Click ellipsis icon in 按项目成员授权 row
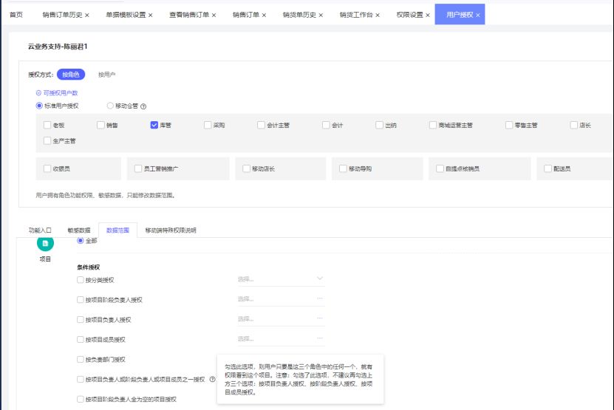The height and width of the screenshot is (410, 614). click(x=320, y=339)
